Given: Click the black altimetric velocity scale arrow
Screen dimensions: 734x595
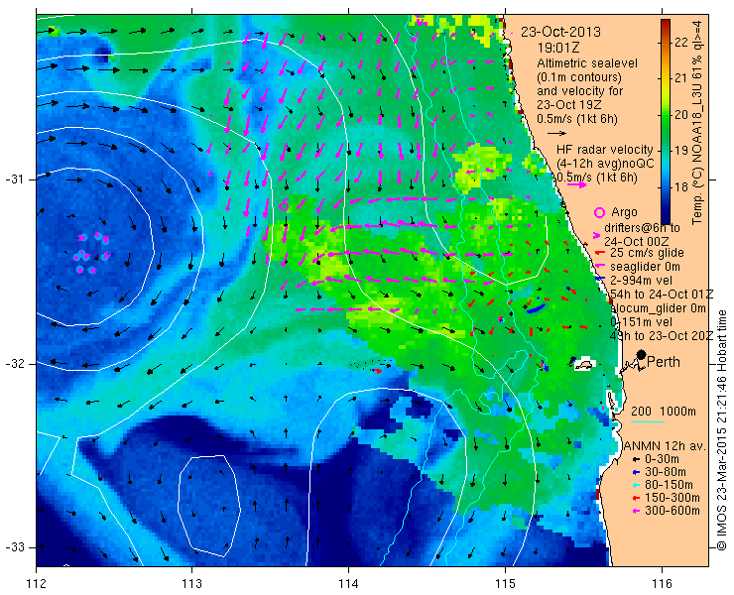Looking at the screenshot, I should pyautogui.click(x=556, y=134).
